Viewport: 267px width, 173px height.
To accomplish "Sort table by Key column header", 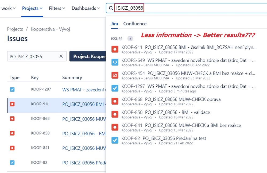I will coord(35,78).
